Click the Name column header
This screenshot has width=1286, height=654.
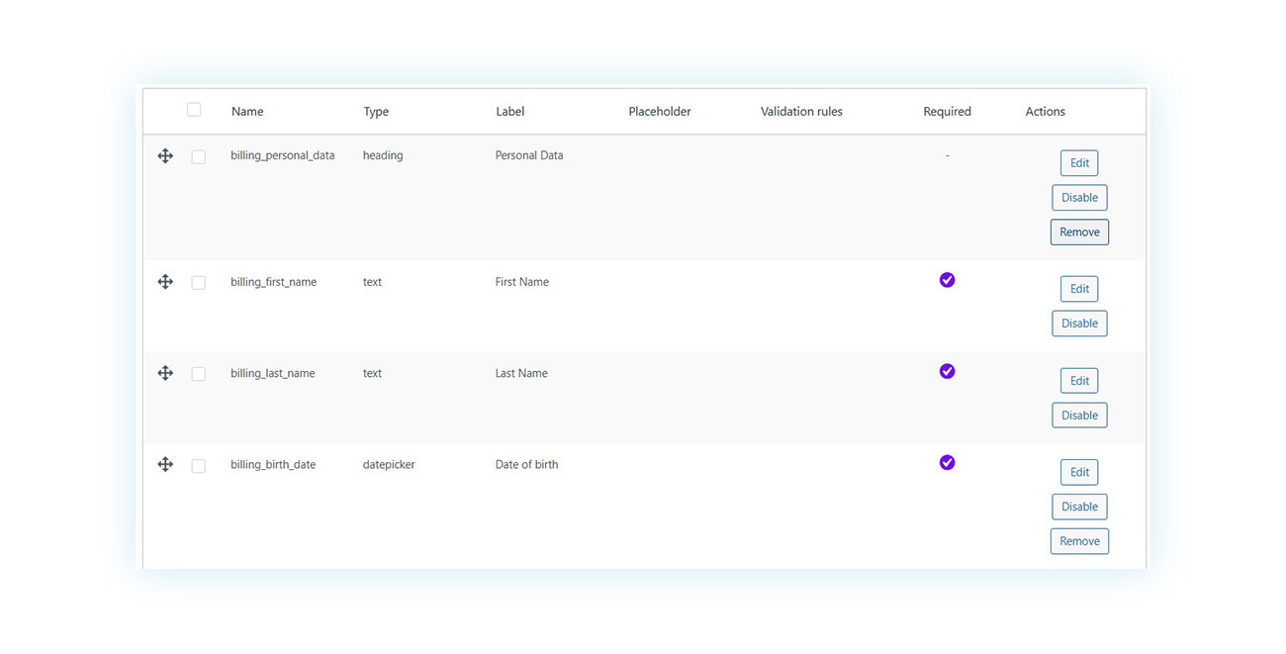247,112
